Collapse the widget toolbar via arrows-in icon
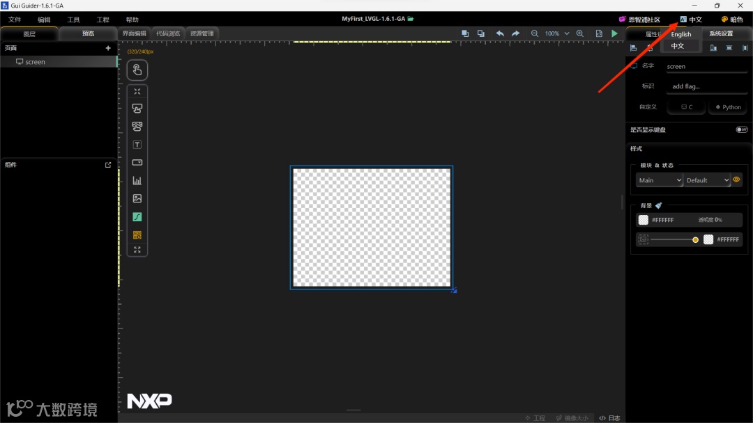Image resolution: width=753 pixels, height=423 pixels. tap(137, 92)
